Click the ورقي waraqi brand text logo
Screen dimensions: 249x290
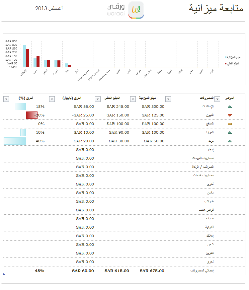point(116,9)
